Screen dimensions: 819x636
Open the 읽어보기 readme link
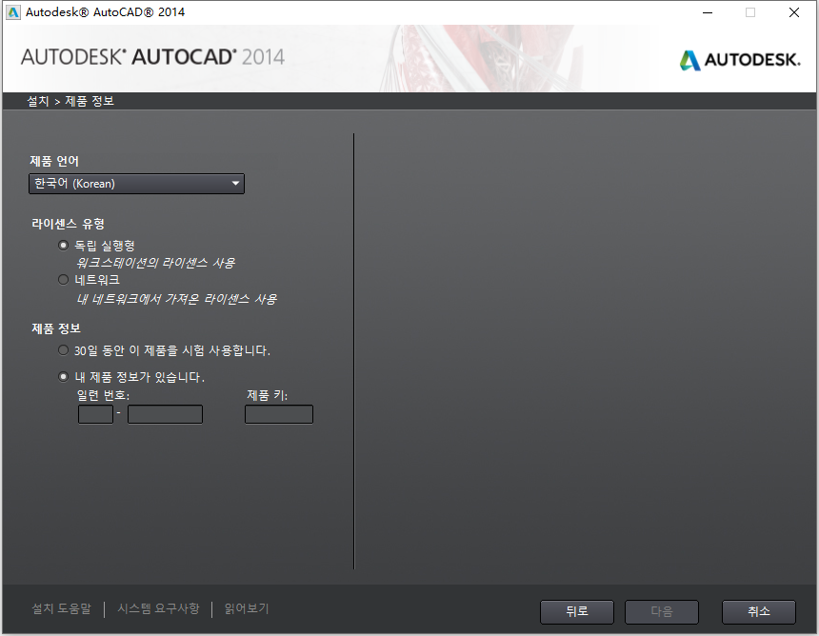coord(247,608)
